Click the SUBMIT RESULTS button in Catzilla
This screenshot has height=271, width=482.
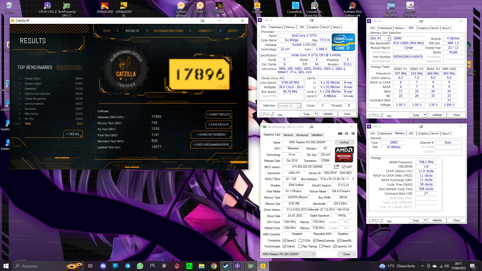219,114
